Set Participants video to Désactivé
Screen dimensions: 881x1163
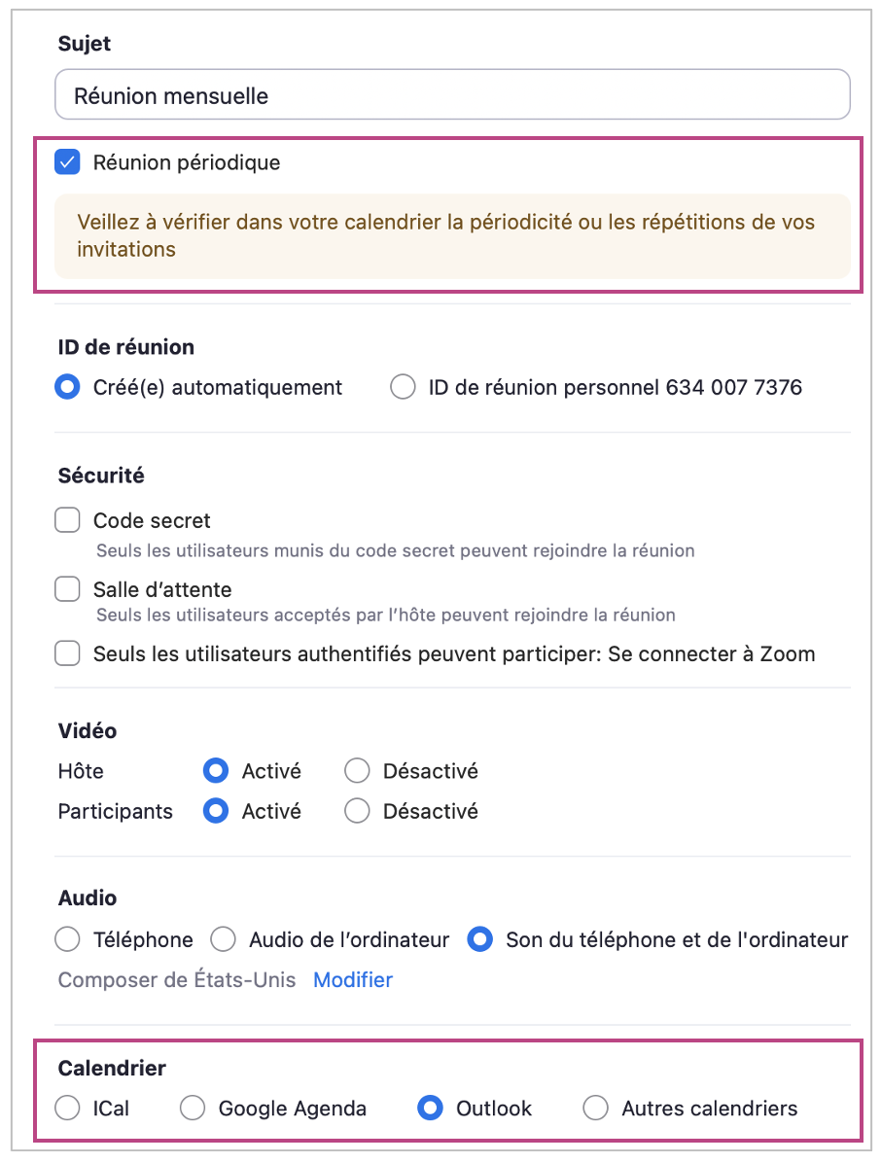click(x=357, y=811)
